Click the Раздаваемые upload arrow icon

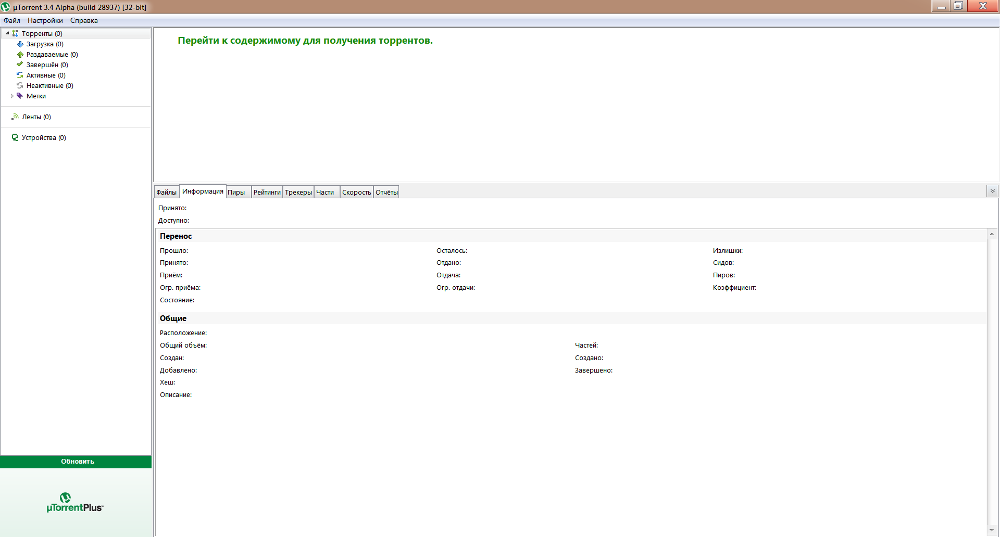(20, 55)
